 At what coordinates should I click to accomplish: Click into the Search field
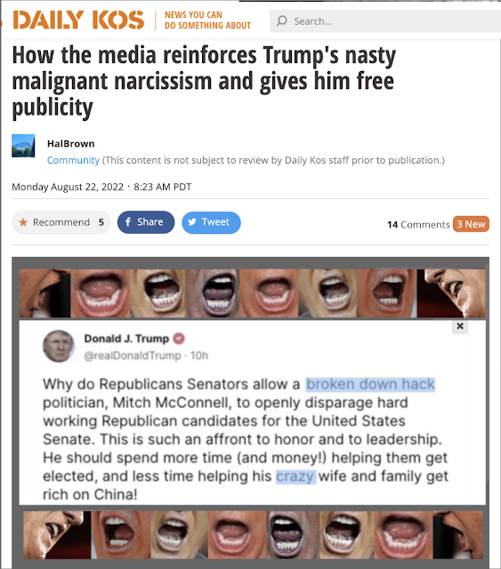click(x=385, y=20)
